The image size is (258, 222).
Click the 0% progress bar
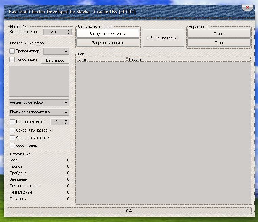point(129,211)
